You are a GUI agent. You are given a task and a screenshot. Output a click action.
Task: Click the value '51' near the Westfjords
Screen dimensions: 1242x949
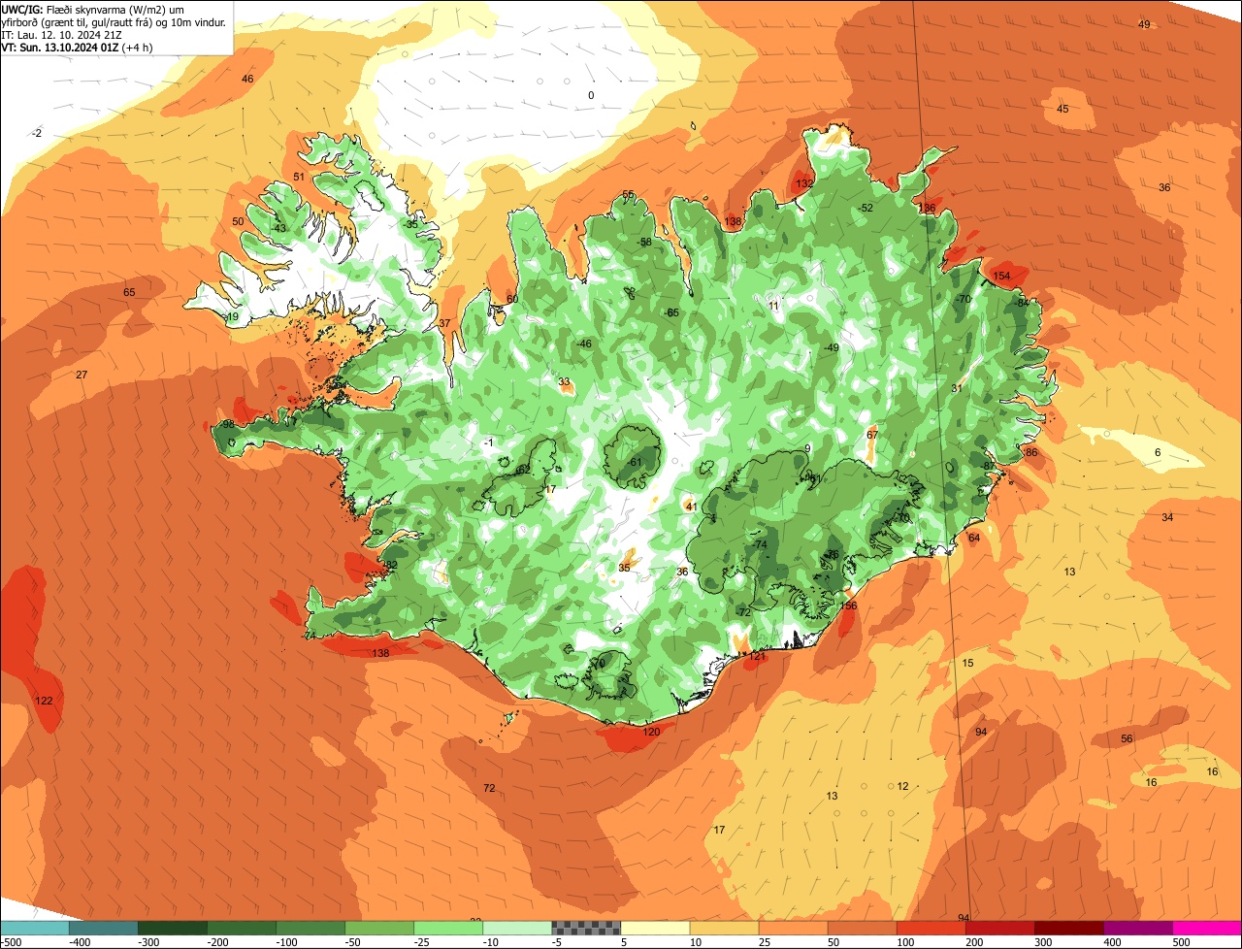[299, 177]
